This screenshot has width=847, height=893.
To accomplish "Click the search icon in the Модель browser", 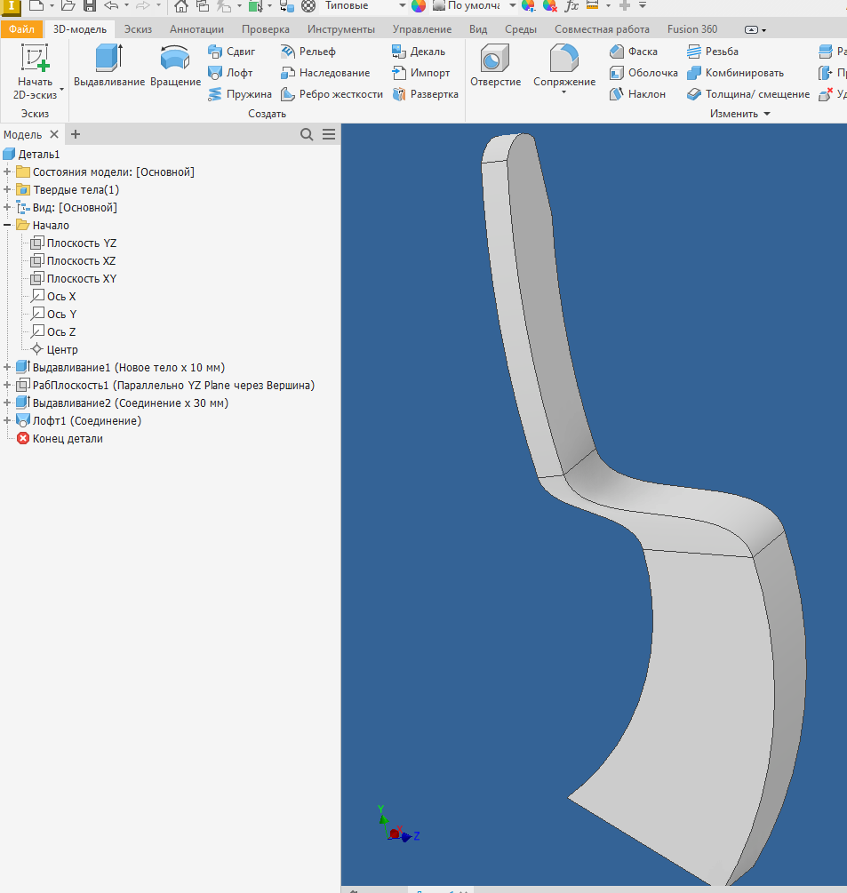I will tap(307, 134).
